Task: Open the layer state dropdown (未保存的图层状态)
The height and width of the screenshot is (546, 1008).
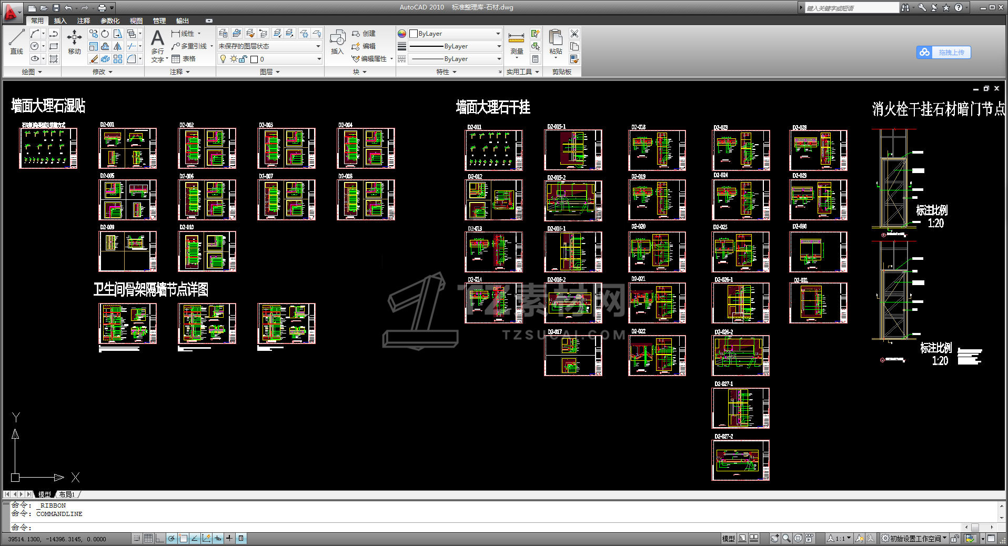Action: point(269,46)
